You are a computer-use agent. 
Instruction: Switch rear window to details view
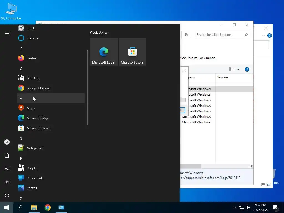coord(262,184)
